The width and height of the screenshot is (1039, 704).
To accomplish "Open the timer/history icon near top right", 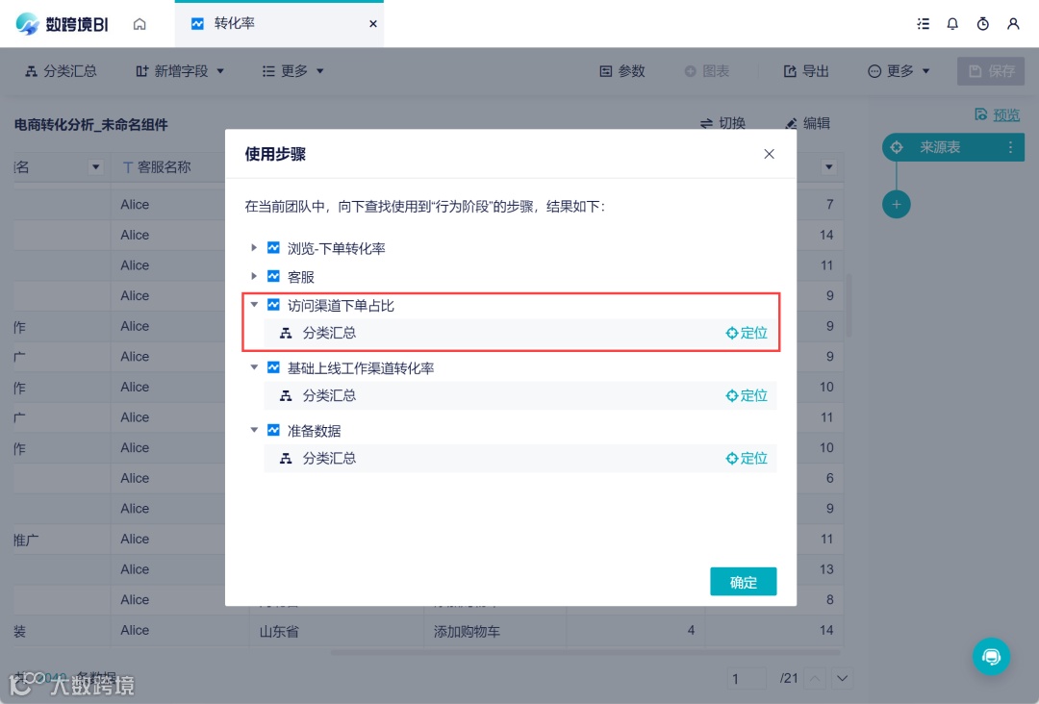I will point(982,23).
